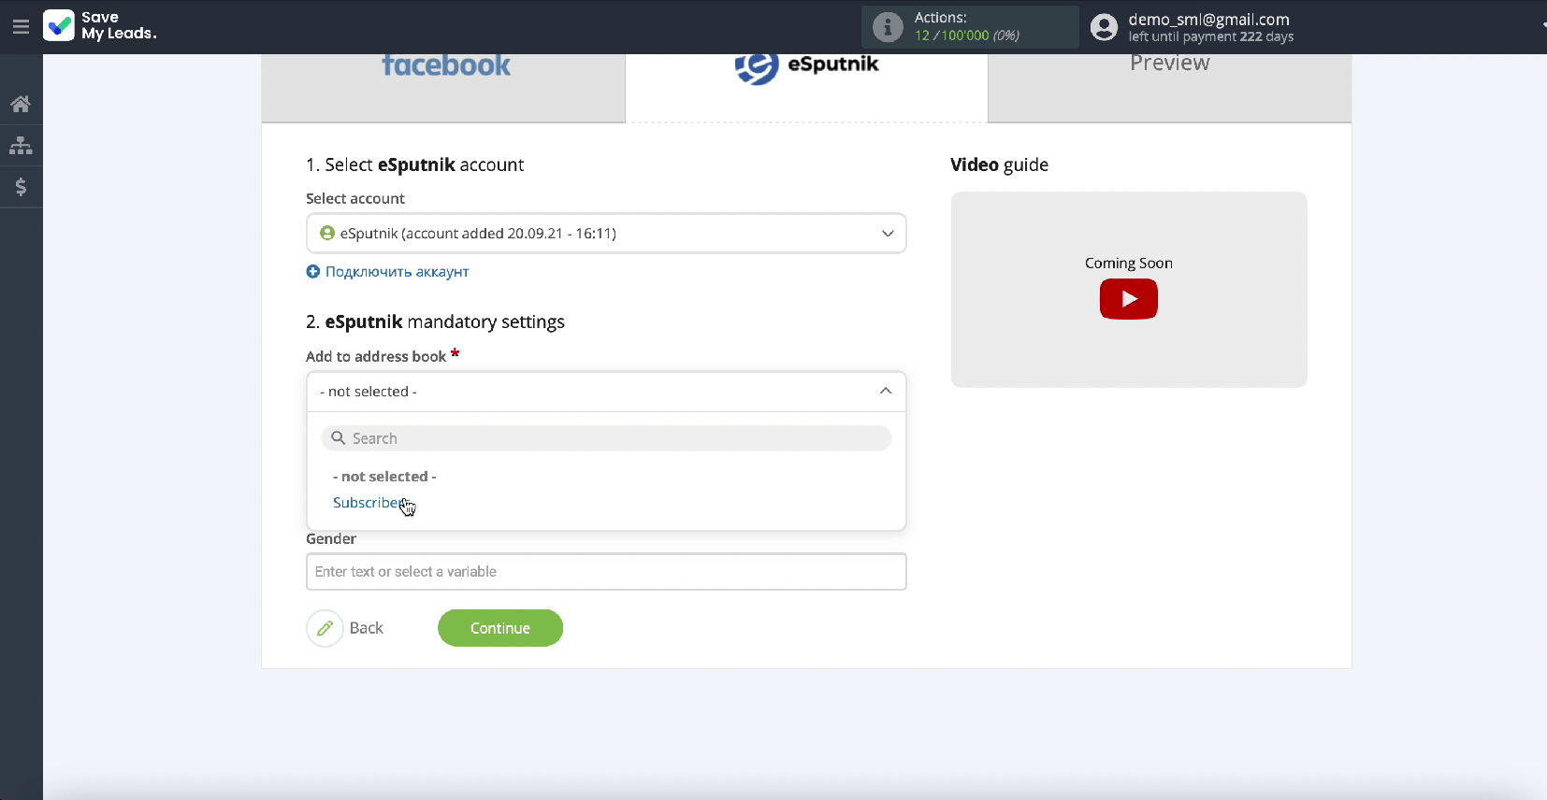Click the plus icon to connect account
Image resolution: width=1547 pixels, height=800 pixels.
click(x=313, y=271)
